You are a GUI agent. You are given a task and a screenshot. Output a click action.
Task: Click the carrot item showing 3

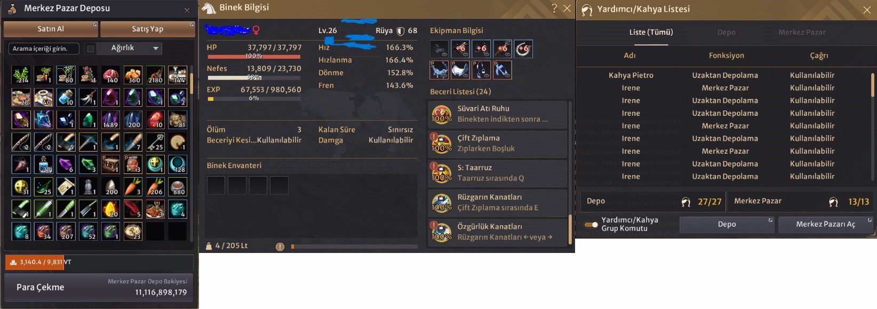point(133,187)
